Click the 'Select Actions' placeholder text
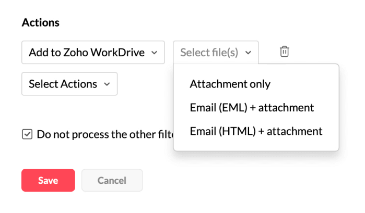The image size is (365, 213). (63, 84)
